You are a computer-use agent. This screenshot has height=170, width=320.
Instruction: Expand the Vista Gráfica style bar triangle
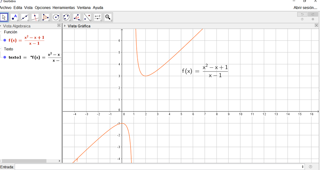[65, 26]
